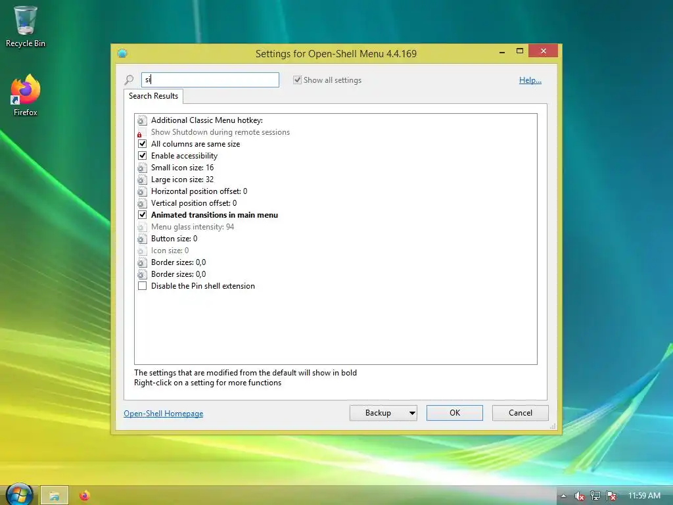
Task: Click gear icon beside Vertical position offset
Action: pos(142,203)
